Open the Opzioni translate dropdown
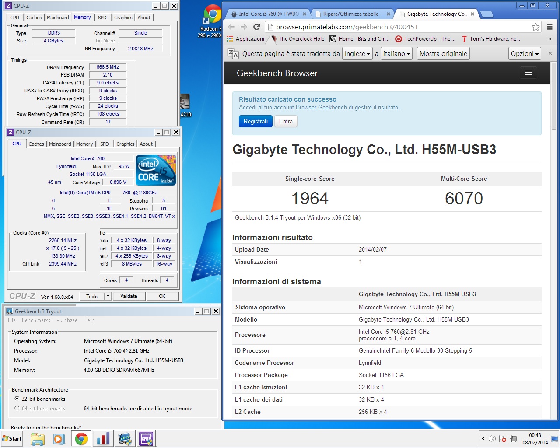The height and width of the screenshot is (448, 560). pyautogui.click(x=525, y=54)
